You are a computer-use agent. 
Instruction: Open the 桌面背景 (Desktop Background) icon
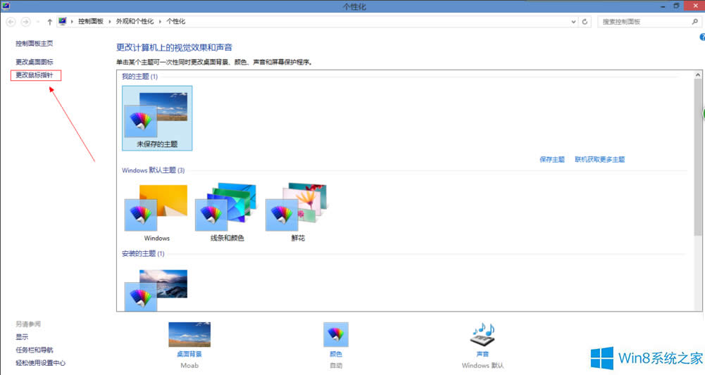(189, 335)
